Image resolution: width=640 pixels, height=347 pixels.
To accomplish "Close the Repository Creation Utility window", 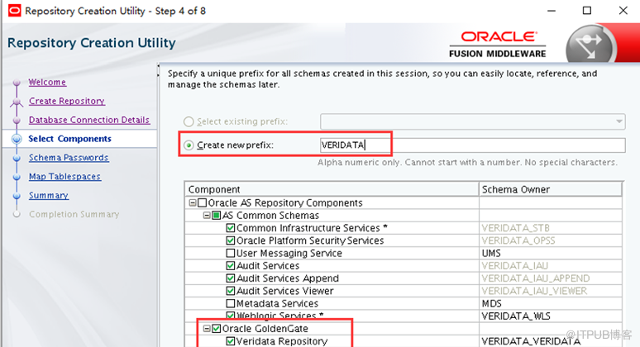I will point(623,11).
